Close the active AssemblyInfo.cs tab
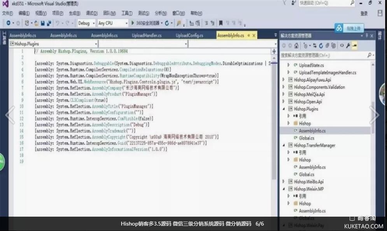Viewport: 387px width, 231px height. click(x=254, y=35)
